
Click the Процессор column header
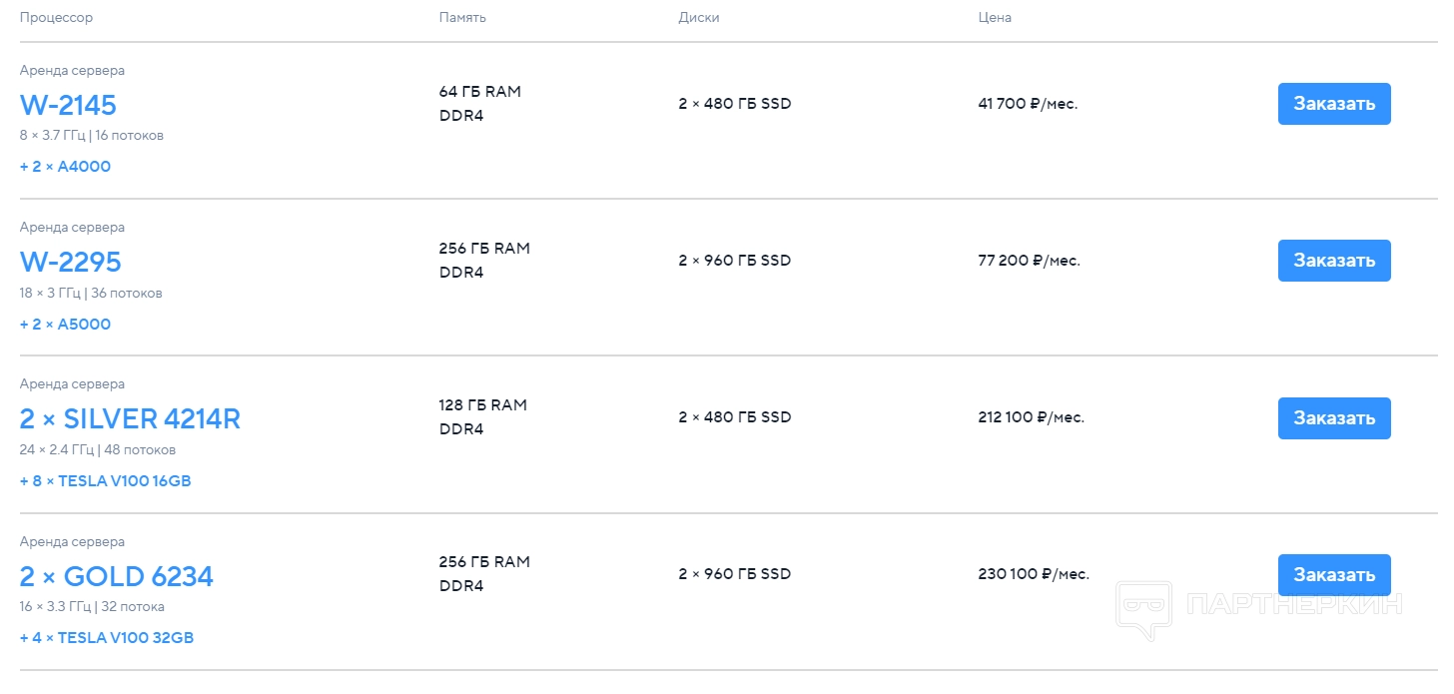point(57,18)
